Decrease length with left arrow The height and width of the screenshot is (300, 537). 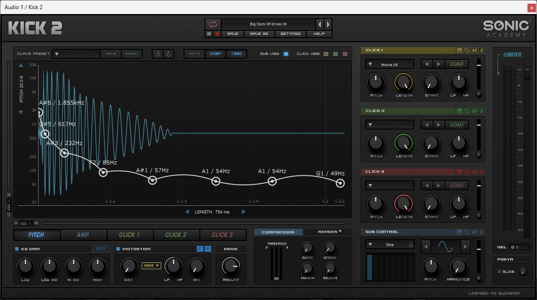coord(187,212)
